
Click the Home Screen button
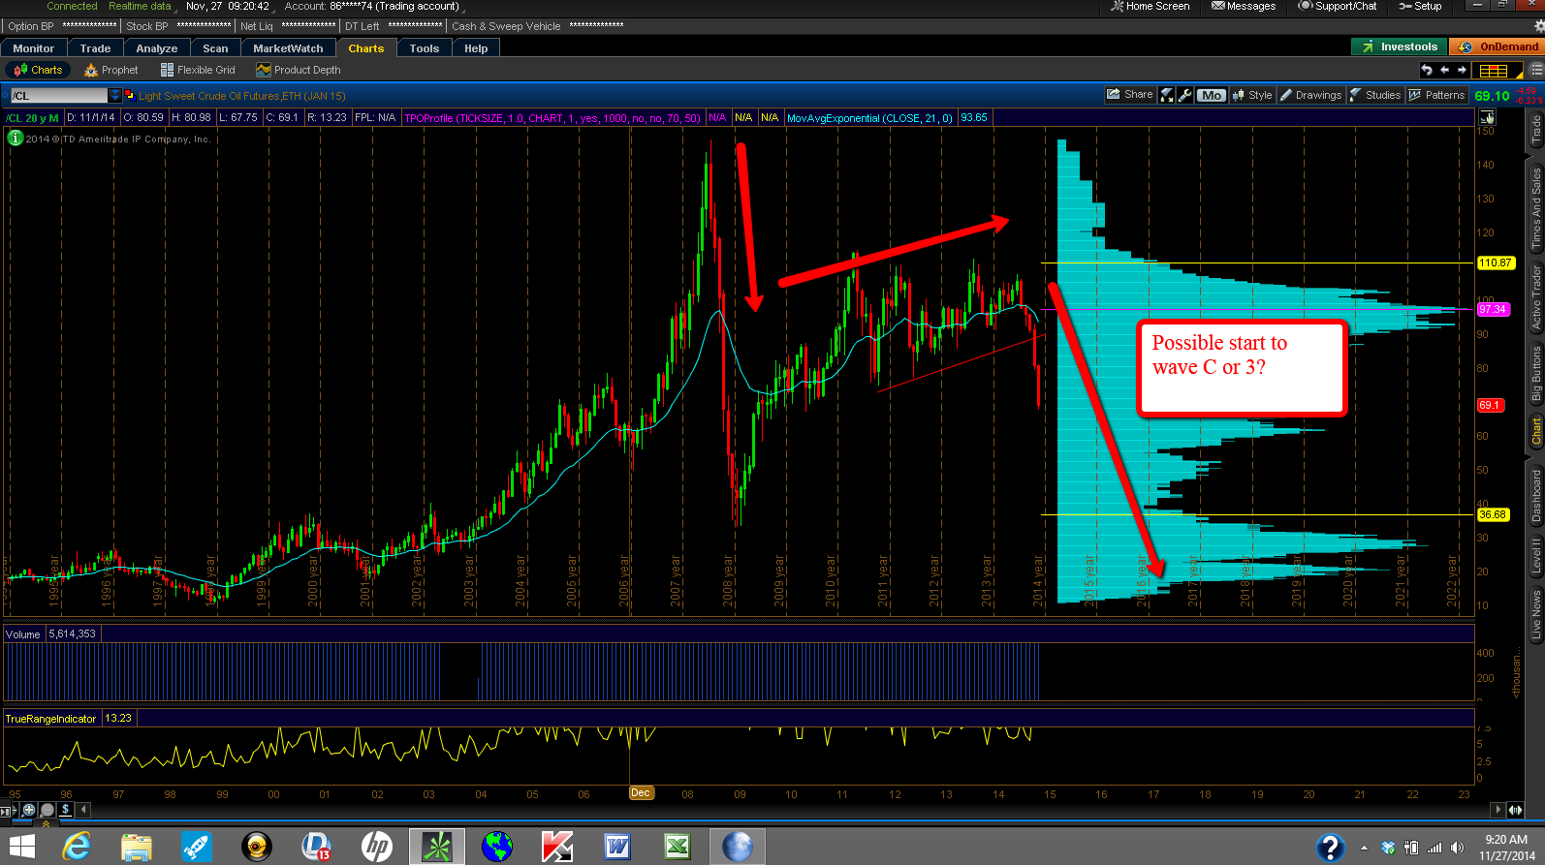(1151, 6)
